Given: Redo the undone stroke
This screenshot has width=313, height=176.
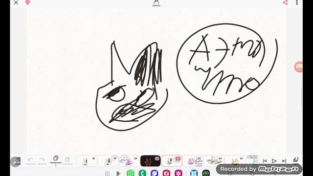Looking at the screenshot, I should [x=42, y=161].
